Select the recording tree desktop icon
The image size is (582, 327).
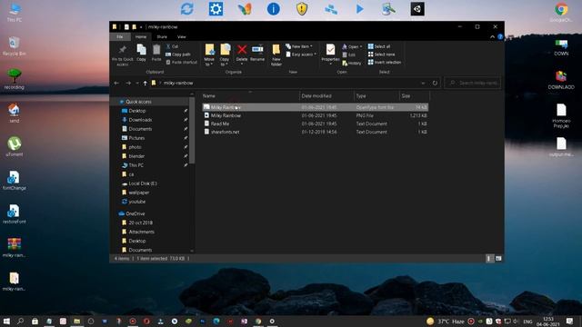coord(15,79)
